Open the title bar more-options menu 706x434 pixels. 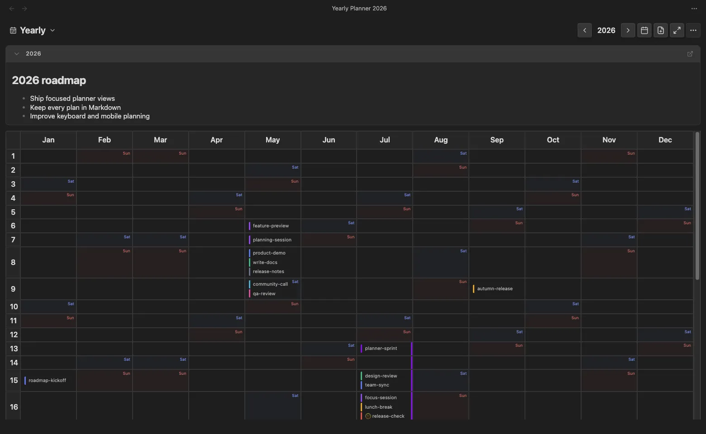694,9
